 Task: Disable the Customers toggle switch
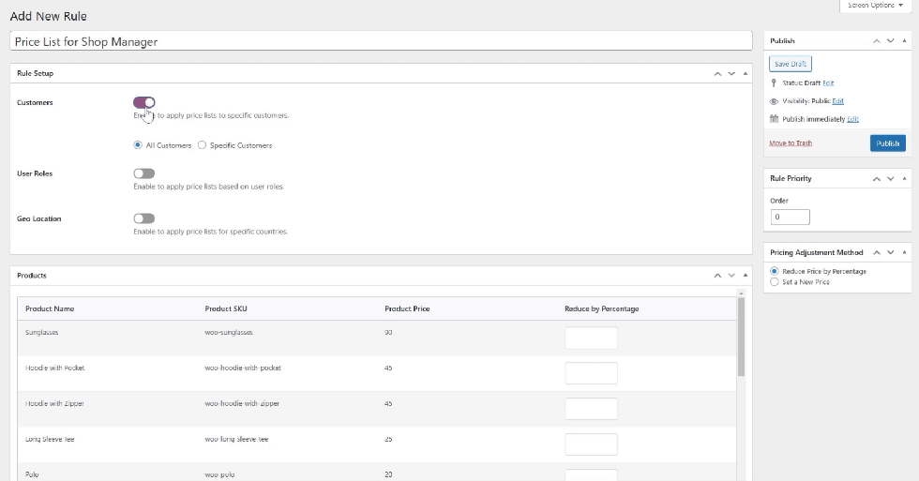point(144,102)
